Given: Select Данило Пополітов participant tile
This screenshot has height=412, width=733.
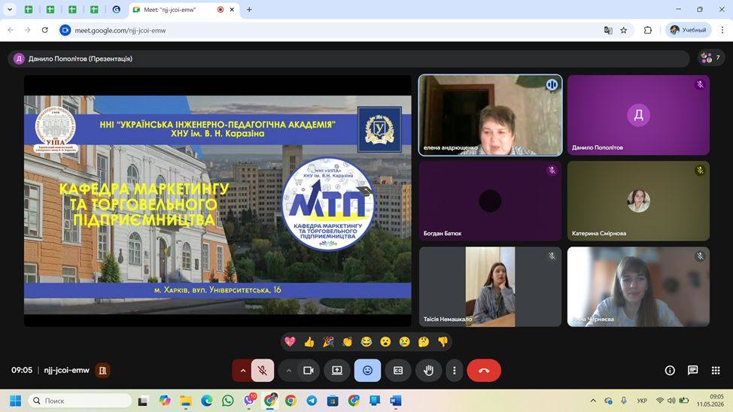Looking at the screenshot, I should 639,115.
